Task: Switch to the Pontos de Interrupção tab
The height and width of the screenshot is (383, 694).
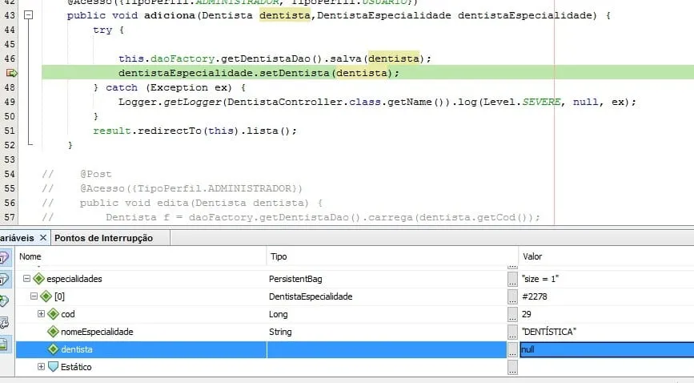Action: (103, 238)
